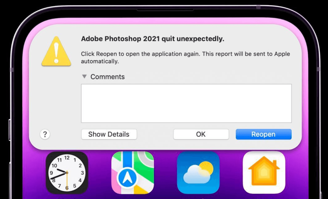The image size is (328, 199).
Task: Click the word "Apple" in the message
Action: (282, 54)
